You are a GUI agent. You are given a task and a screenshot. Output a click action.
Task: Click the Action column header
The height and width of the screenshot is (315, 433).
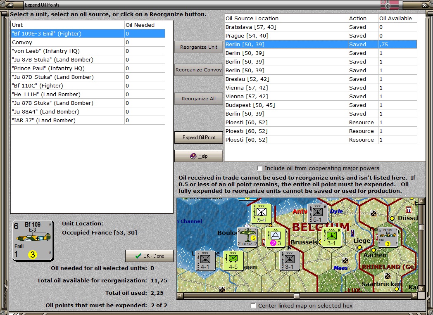pos(363,19)
